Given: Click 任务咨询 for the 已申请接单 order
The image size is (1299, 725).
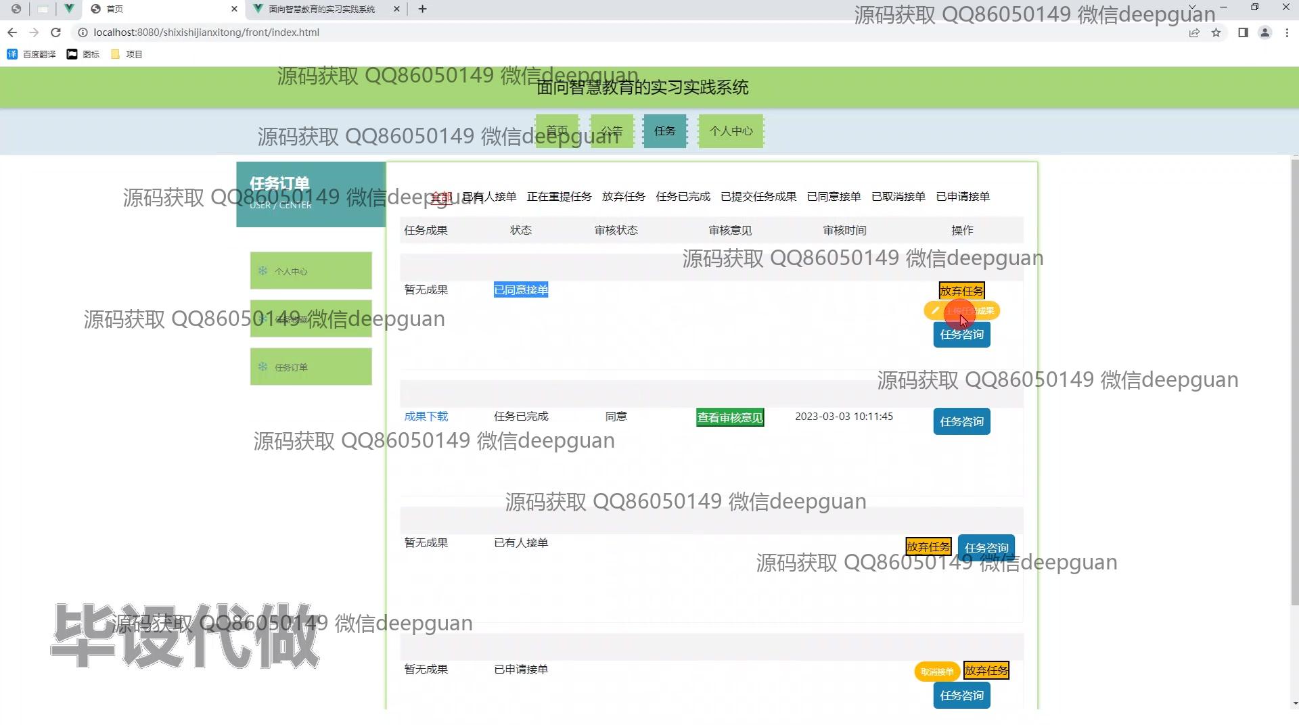Looking at the screenshot, I should 962,696.
